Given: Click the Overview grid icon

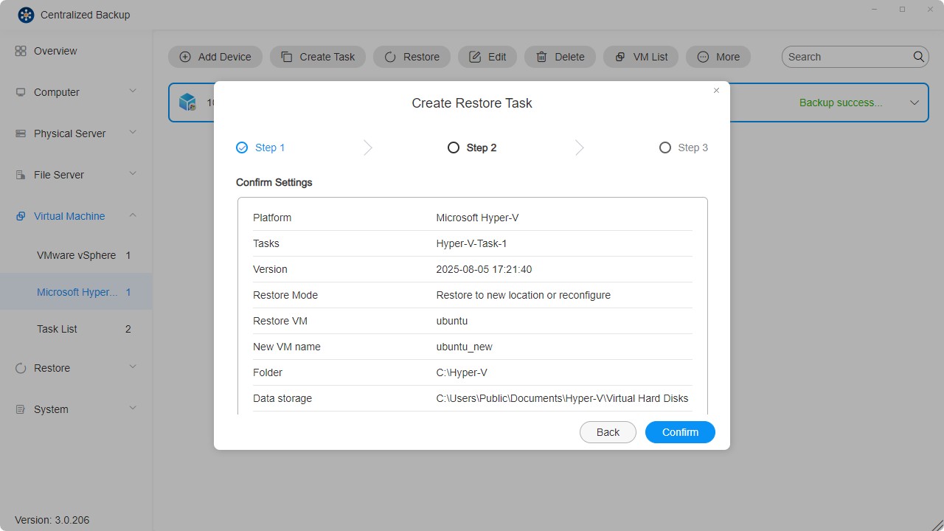Looking at the screenshot, I should (21, 51).
